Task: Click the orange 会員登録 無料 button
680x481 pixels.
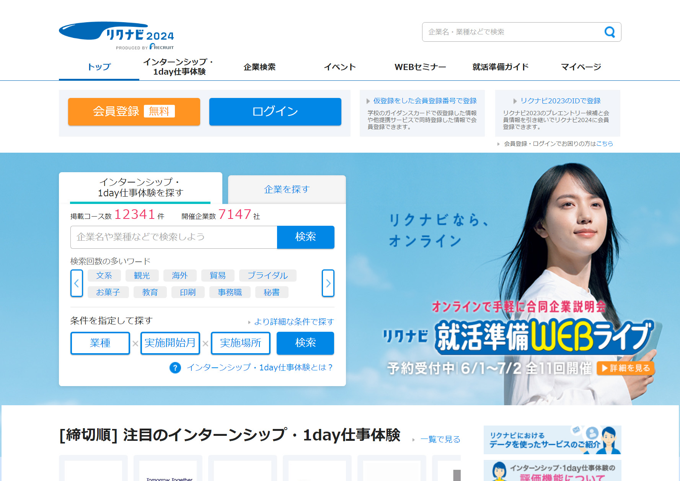Action: click(x=134, y=111)
